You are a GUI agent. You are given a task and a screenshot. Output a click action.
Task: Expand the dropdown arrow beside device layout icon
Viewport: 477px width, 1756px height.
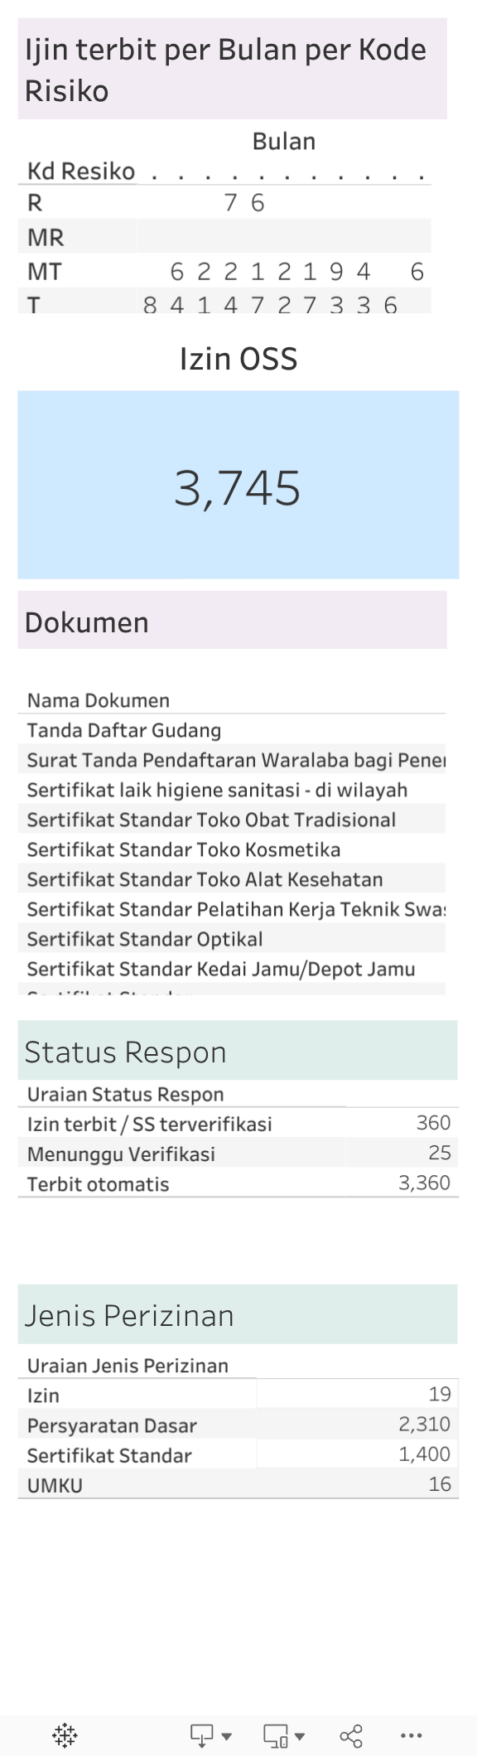click(300, 1729)
